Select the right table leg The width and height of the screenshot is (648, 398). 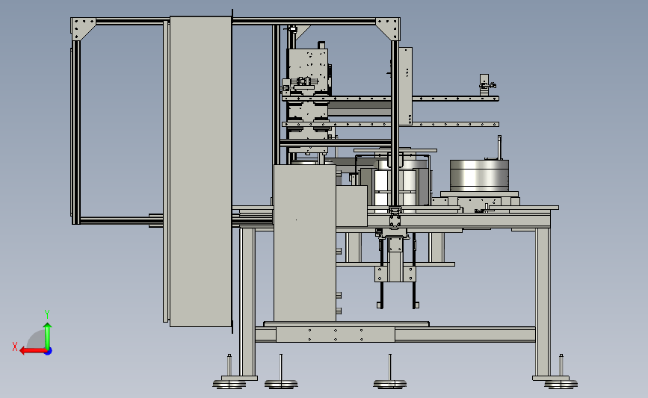click(543, 302)
